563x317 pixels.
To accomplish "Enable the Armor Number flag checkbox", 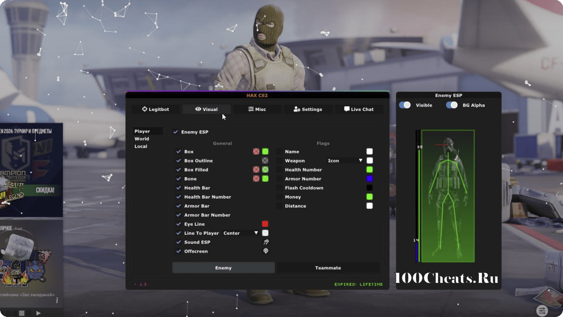I will [279, 178].
